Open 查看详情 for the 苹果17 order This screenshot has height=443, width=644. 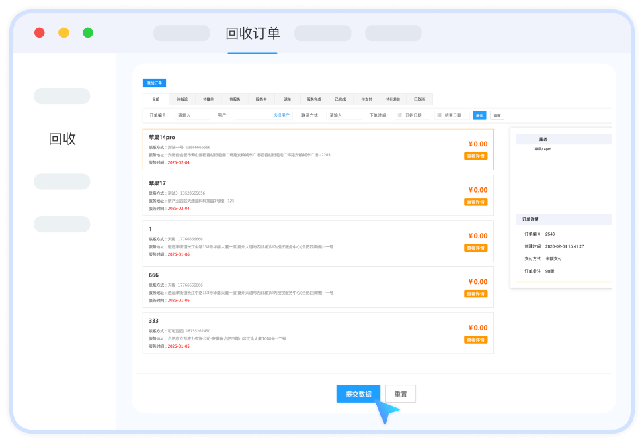476,202
